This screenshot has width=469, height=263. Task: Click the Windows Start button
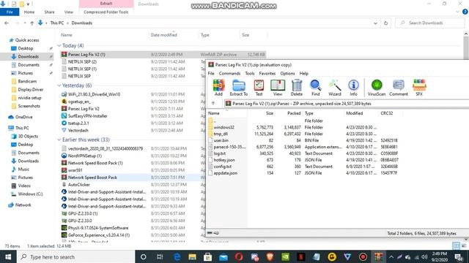(8, 256)
